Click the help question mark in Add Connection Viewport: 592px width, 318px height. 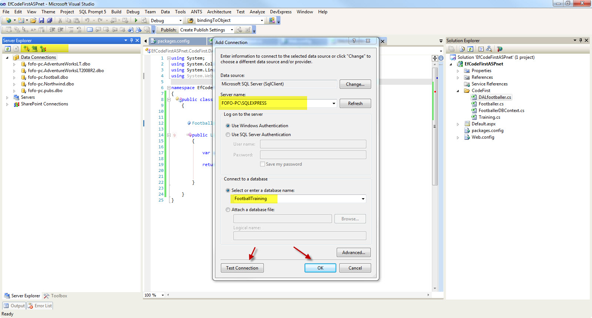[x=354, y=41]
